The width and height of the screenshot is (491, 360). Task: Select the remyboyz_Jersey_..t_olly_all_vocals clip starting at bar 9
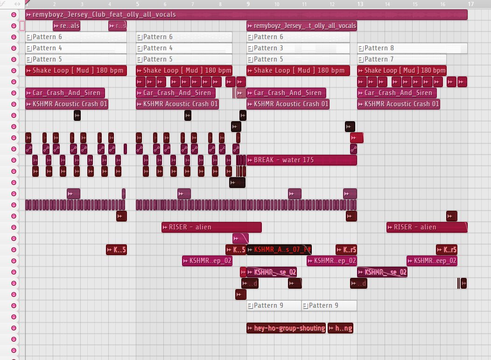click(302, 26)
